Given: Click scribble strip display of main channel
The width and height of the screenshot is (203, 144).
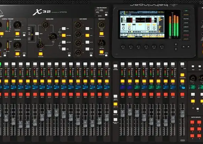Looking at the screenshot, I should pyautogui.click(x=182, y=87).
